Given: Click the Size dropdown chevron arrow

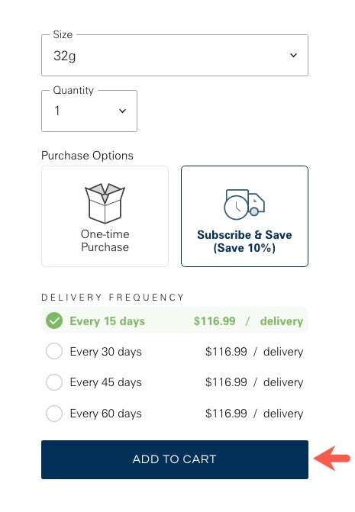Looking at the screenshot, I should pyautogui.click(x=294, y=55).
